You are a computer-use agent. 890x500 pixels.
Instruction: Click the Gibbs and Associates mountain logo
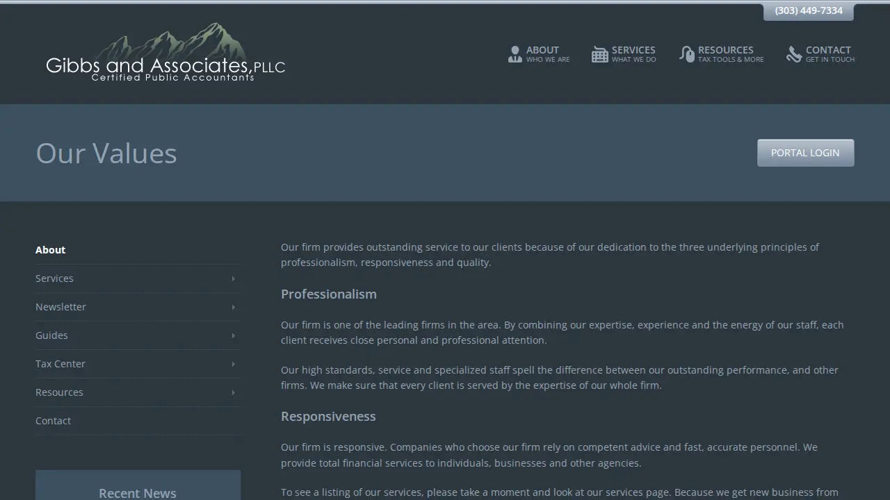pyautogui.click(x=165, y=53)
